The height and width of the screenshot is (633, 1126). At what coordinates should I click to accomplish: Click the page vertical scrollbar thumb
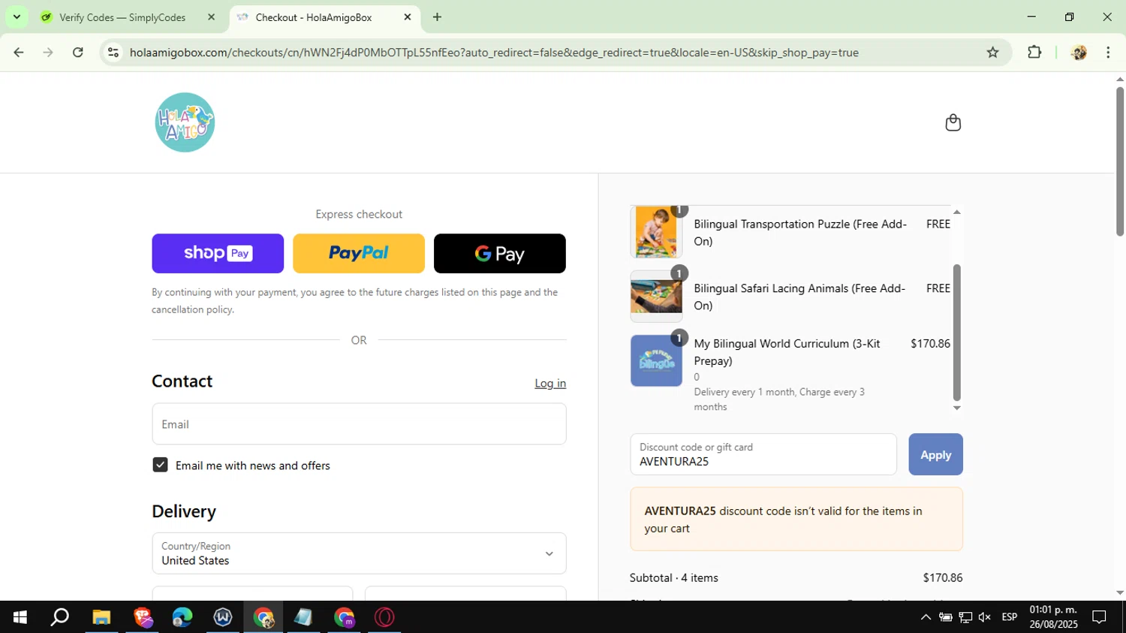tap(1119, 161)
